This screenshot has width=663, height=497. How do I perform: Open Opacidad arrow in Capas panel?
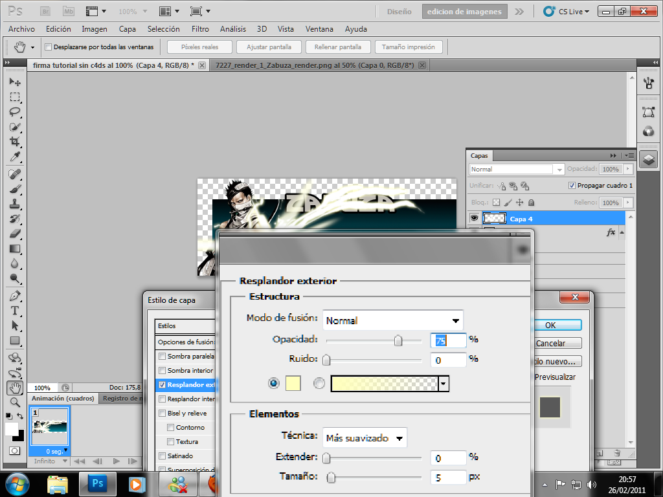628,169
